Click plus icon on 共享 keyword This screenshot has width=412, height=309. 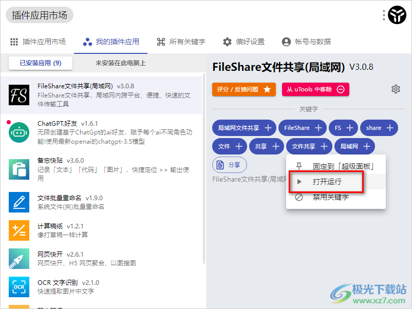276,146
